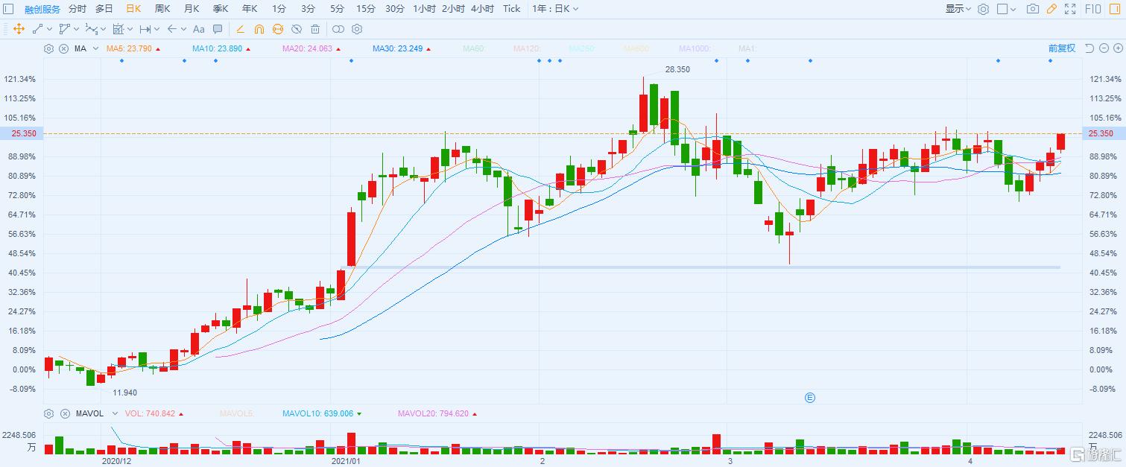Select the text annotation Aa tool
The image size is (1126, 467).
[x=198, y=29]
